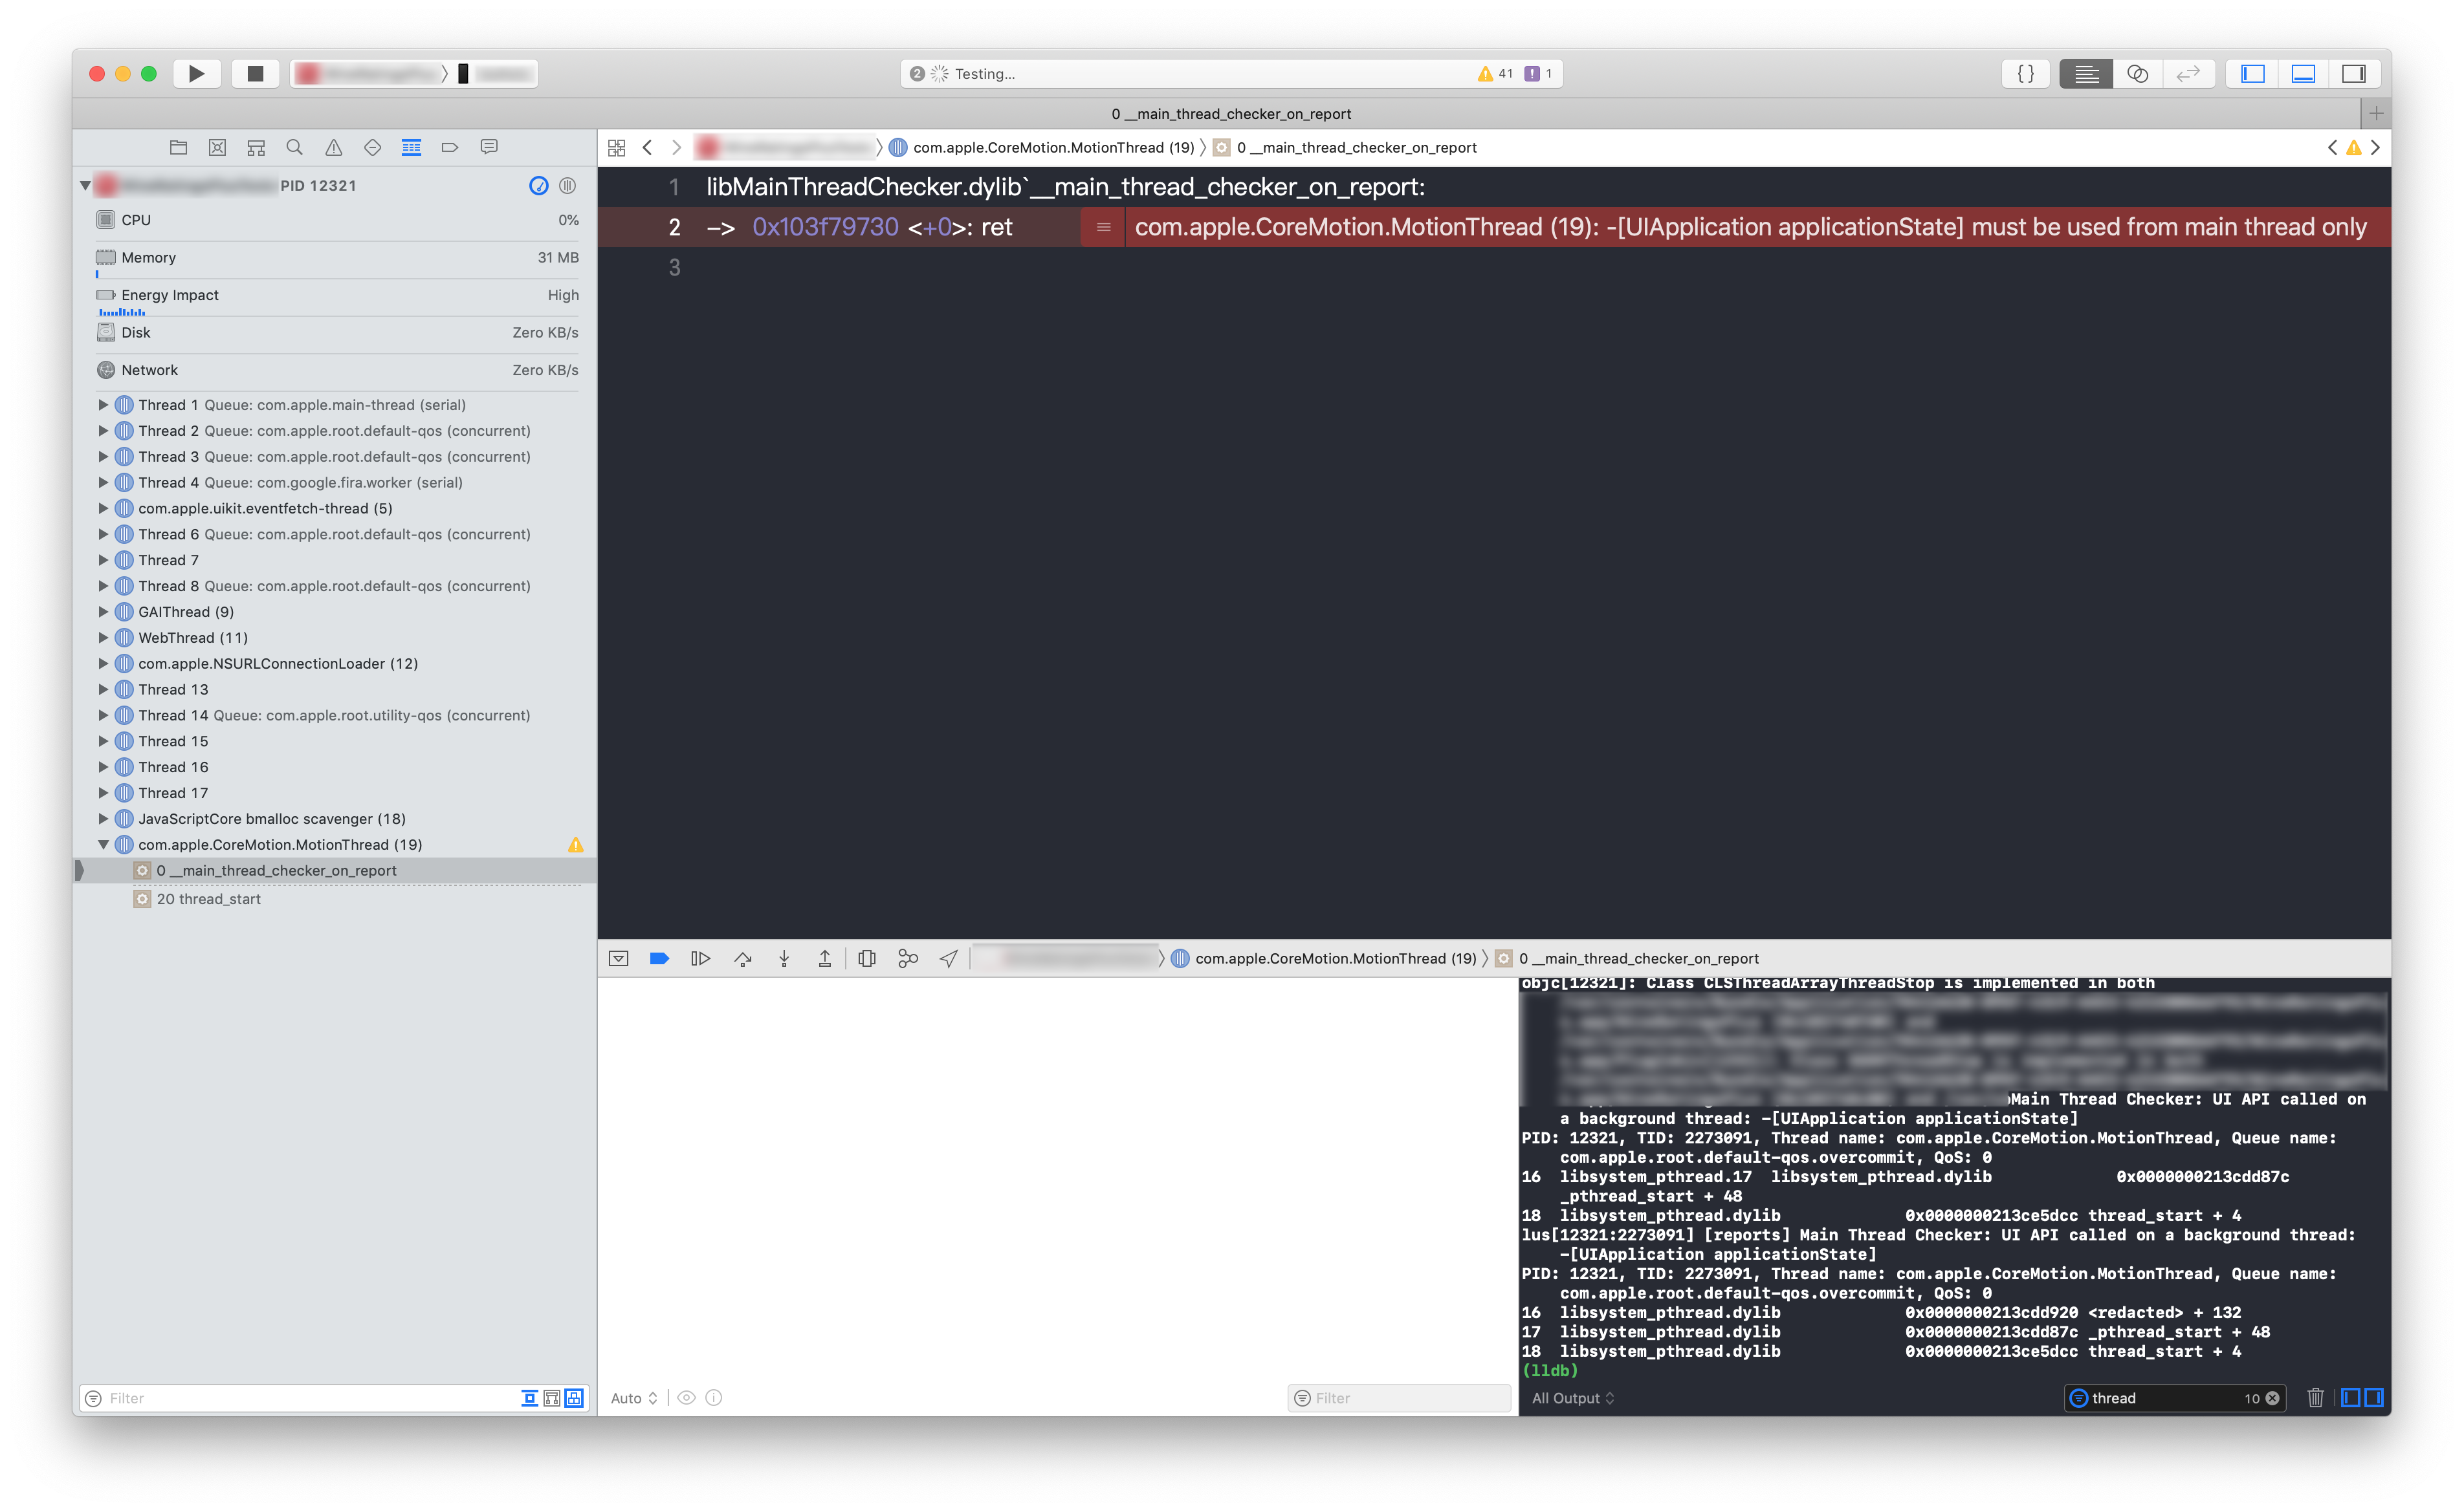Click the Step Into debug button
2464x1512 pixels.
[784, 958]
